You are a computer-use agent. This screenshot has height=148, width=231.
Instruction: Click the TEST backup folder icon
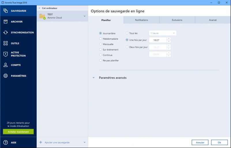42,16
